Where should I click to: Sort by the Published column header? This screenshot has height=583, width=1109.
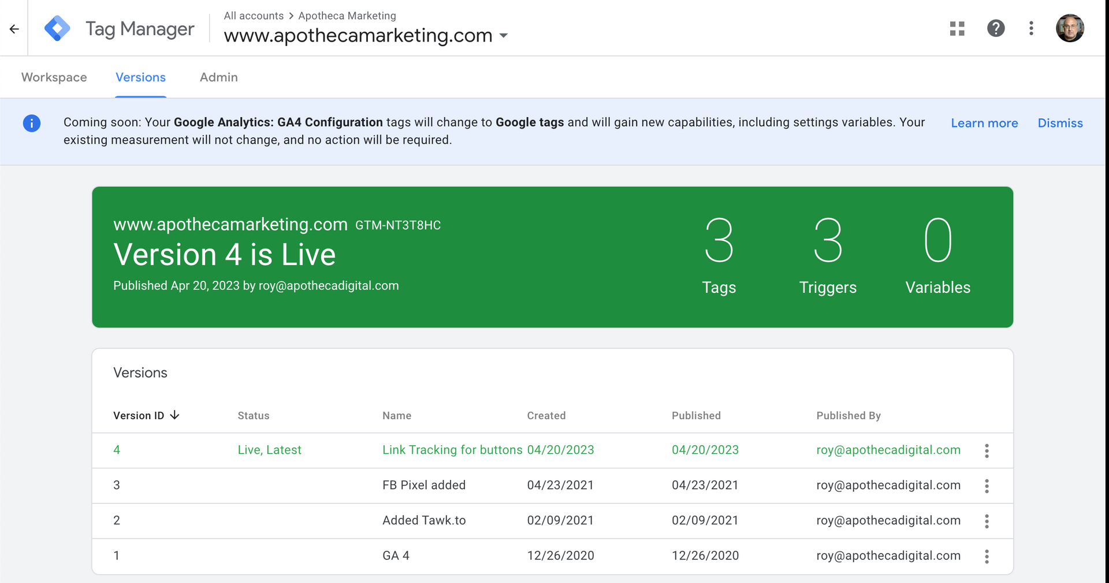point(696,416)
